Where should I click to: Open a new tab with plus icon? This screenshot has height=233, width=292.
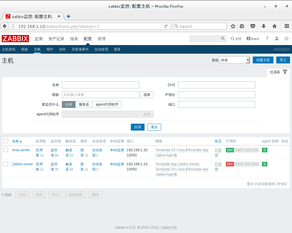tap(68, 16)
